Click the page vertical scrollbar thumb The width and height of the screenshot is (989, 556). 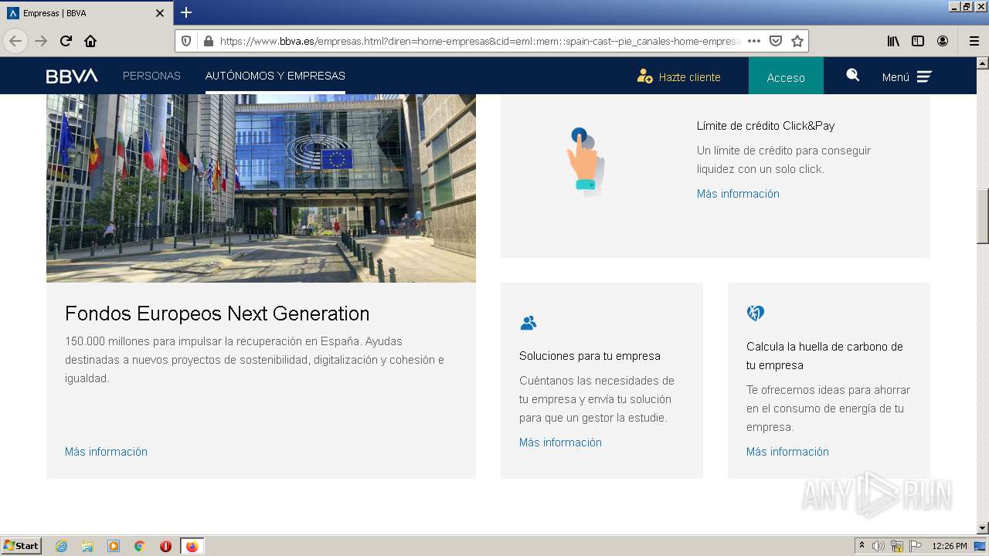tap(982, 217)
